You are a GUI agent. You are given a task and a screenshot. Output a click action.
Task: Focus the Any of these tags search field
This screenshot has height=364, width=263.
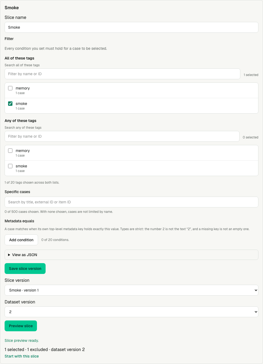pos(122,136)
